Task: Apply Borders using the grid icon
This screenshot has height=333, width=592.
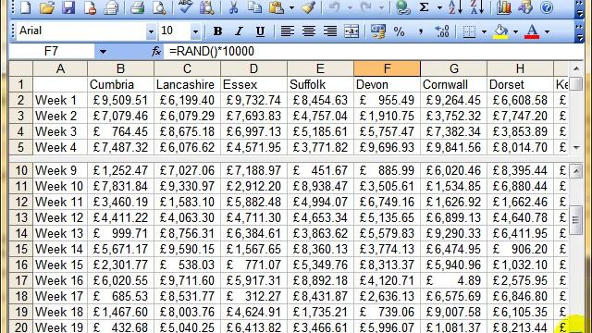Action: (469, 31)
